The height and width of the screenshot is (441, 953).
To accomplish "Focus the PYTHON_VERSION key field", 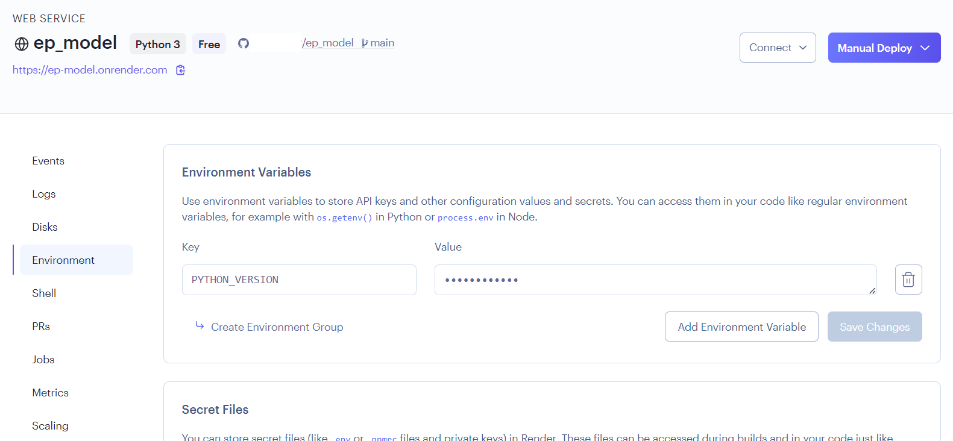I will (x=299, y=280).
